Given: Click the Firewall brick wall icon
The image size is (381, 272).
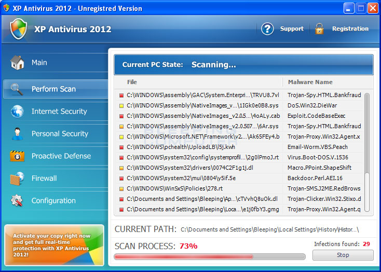Looking at the screenshot, I should 17,179.
